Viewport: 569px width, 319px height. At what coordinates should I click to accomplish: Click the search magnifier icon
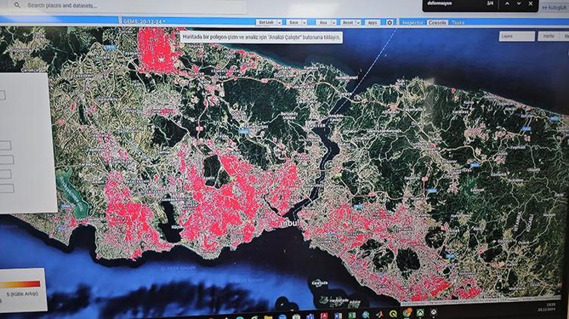point(17,5)
